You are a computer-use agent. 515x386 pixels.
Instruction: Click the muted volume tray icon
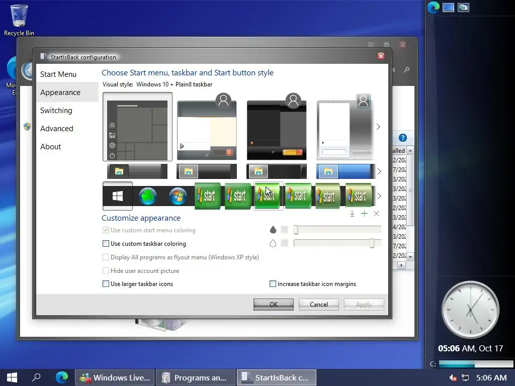(x=453, y=378)
